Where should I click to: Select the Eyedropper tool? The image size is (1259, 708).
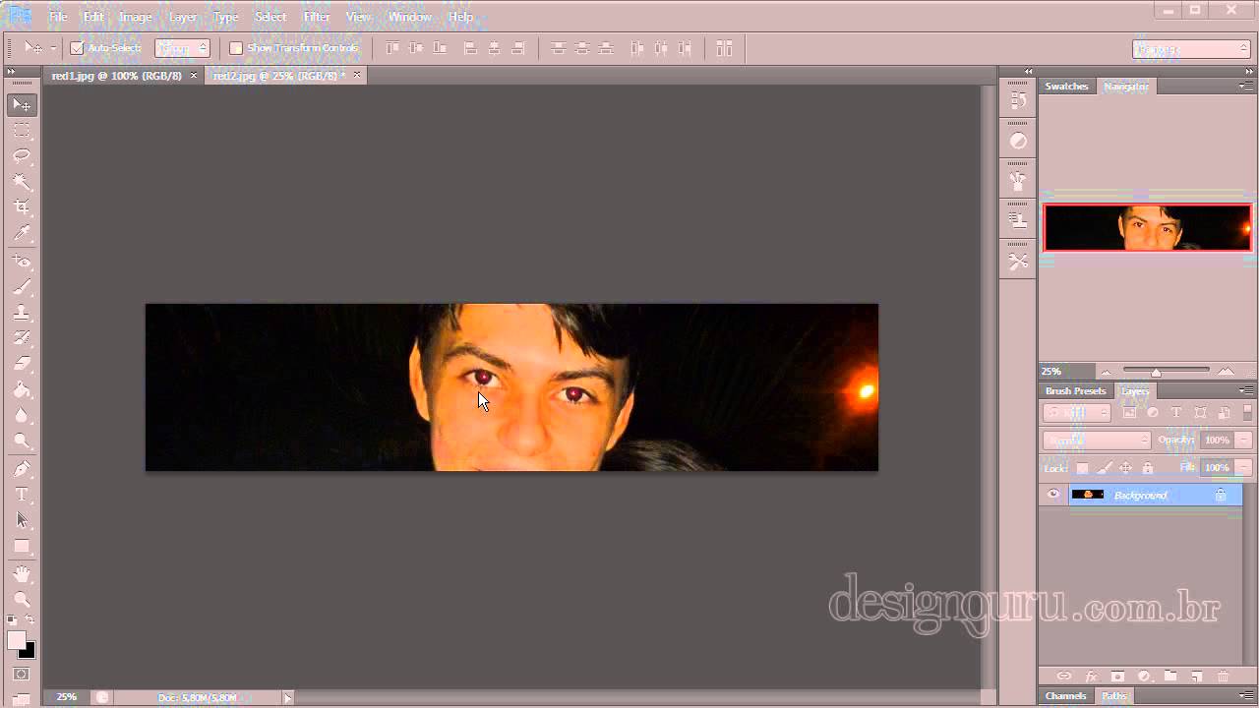click(x=22, y=233)
